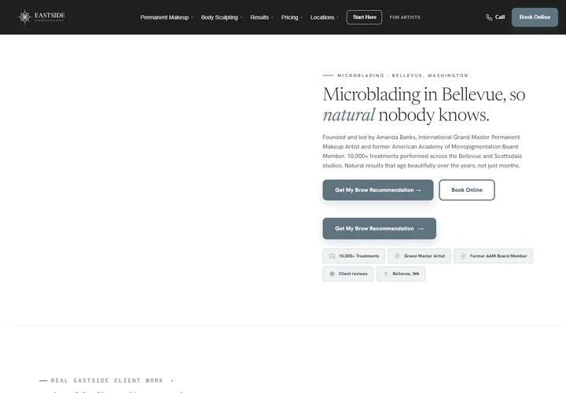Click the Eastside logo emblem
This screenshot has width=566, height=393.
pyautogui.click(x=24, y=17)
